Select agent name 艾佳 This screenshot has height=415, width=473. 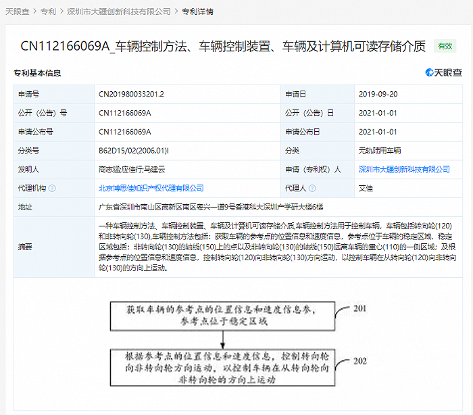point(366,189)
